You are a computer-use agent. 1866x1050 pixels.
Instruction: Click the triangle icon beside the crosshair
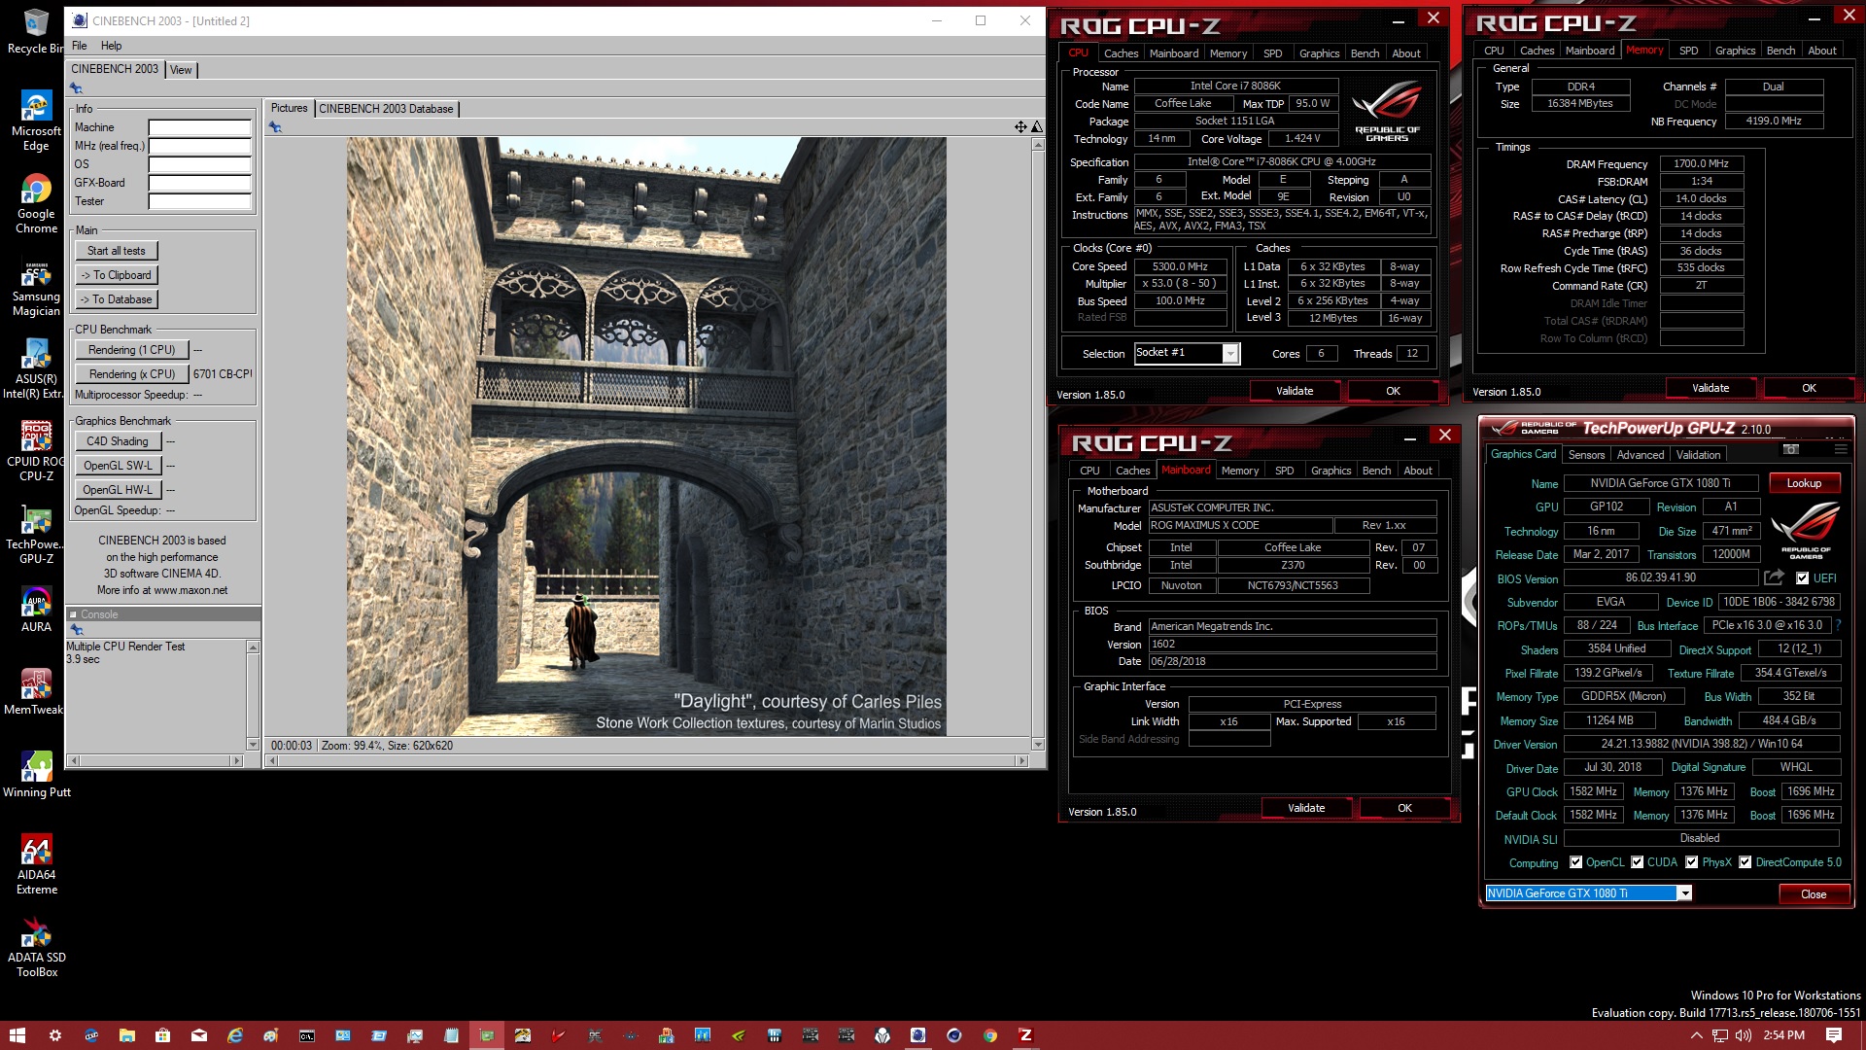tap(1037, 126)
